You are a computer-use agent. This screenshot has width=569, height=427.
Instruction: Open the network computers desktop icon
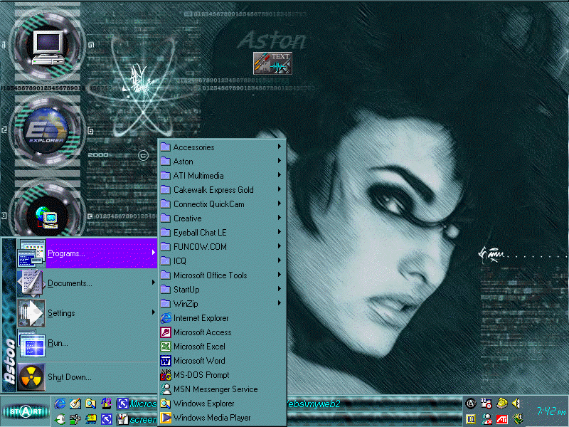[x=44, y=213]
